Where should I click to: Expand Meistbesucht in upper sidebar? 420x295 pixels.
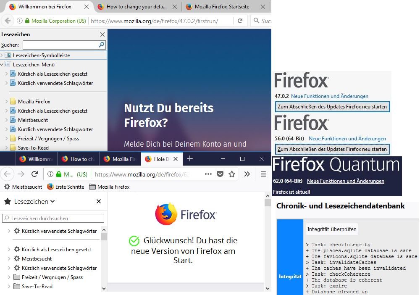6,120
